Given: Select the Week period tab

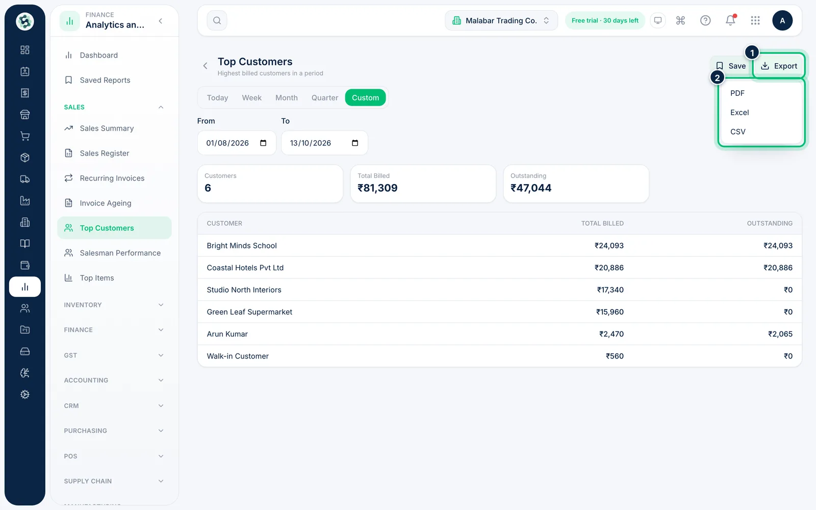Looking at the screenshot, I should tap(251, 98).
